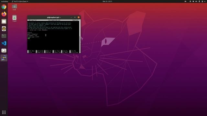Open the PuTTY SSH Client app menu
This screenshot has width=207, height=116.
click(20, 1)
